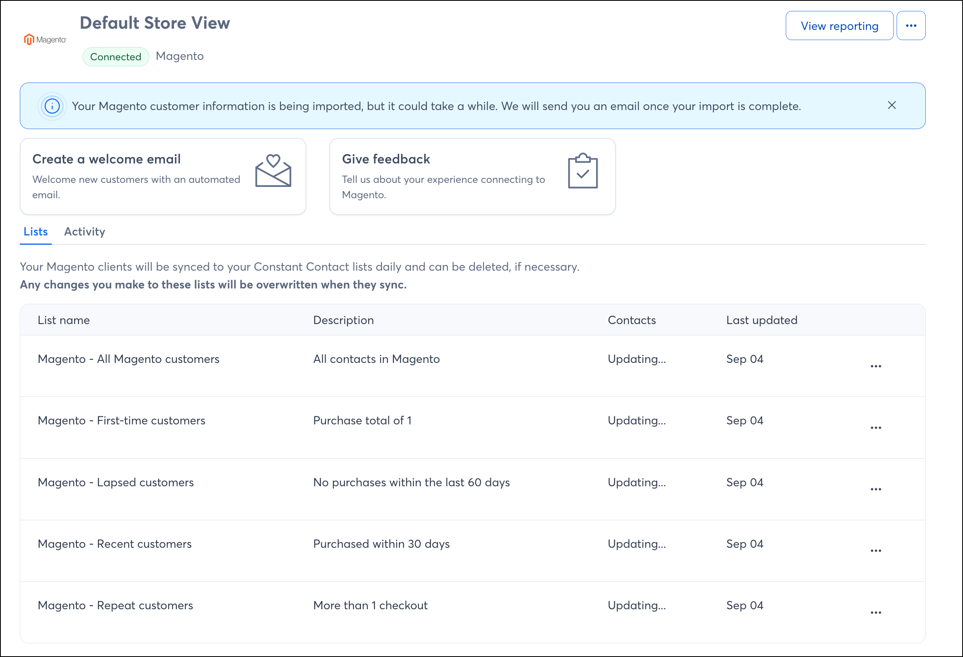963x657 pixels.
Task: Click the Magento label next to Connected
Action: [179, 56]
